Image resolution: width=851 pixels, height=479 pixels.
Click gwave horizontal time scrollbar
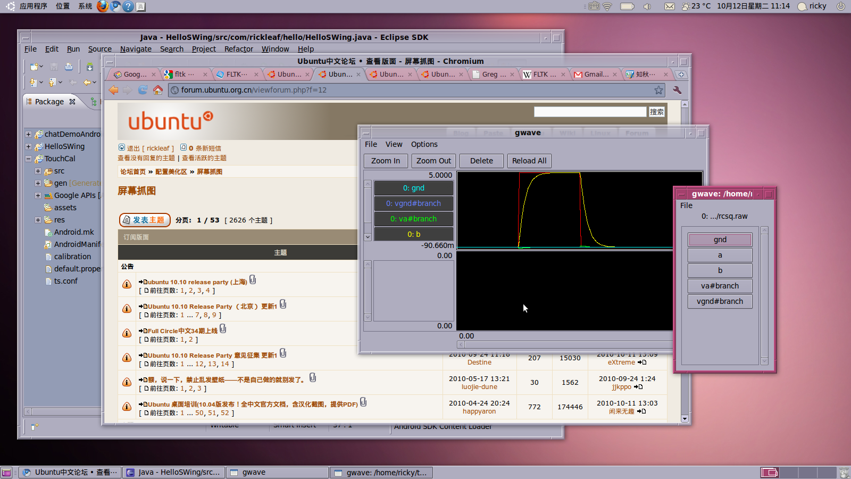click(x=565, y=344)
